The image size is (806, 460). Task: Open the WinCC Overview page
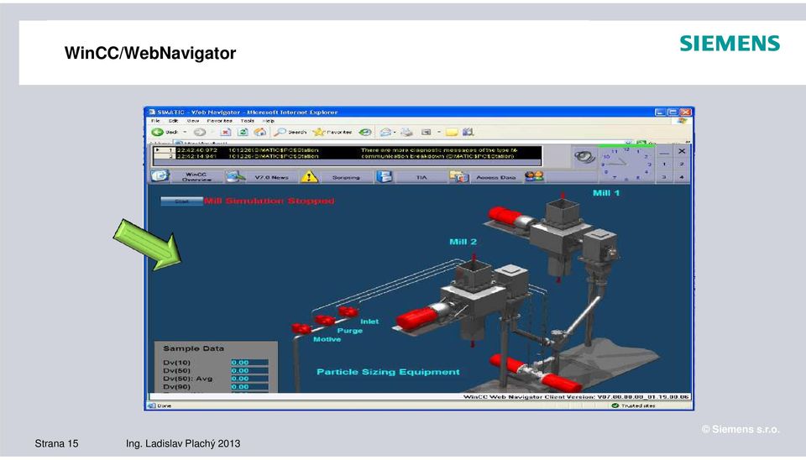point(196,176)
